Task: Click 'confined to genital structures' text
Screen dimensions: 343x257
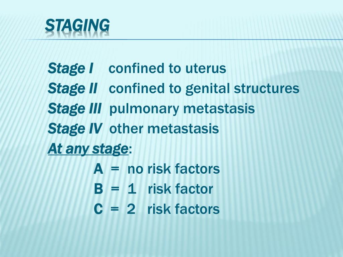Action: point(204,89)
